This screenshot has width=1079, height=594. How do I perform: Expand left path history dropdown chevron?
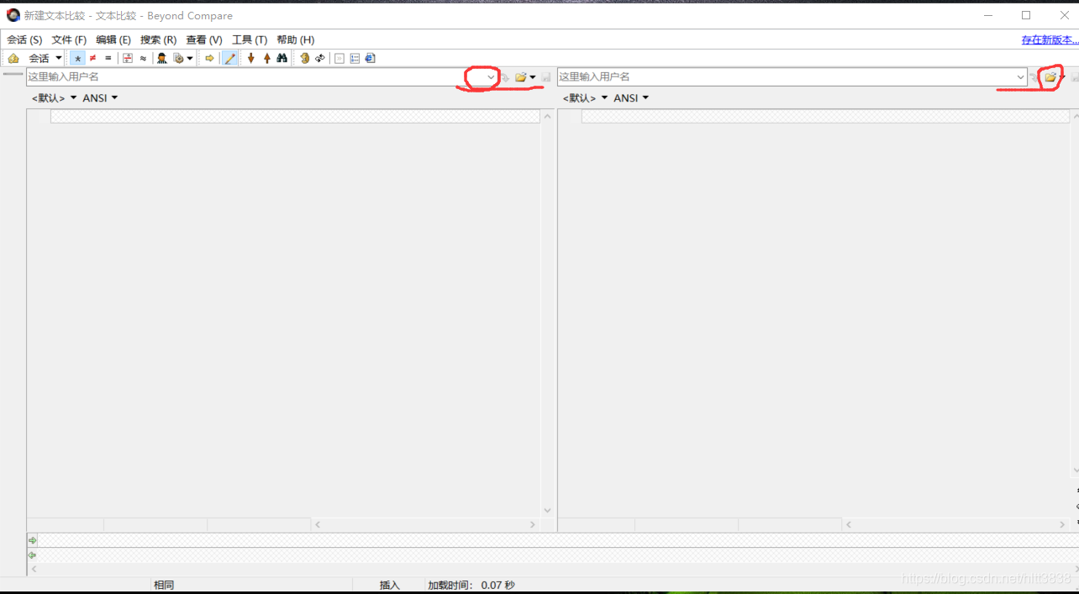(x=492, y=77)
